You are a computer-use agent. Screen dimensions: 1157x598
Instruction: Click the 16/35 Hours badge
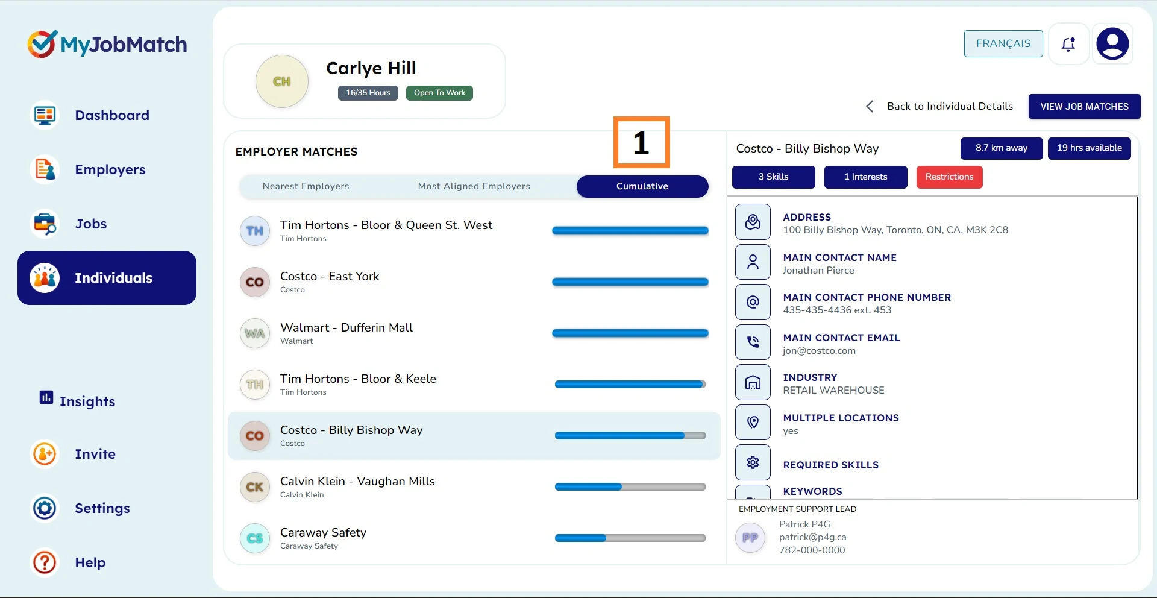(x=368, y=93)
